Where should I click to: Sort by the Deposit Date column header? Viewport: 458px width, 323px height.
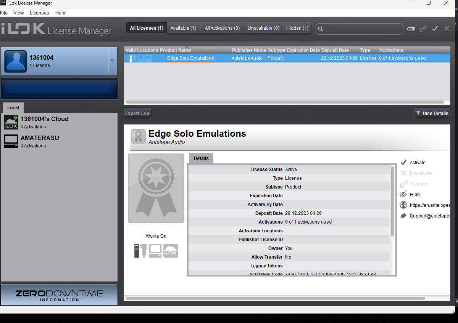(x=335, y=50)
